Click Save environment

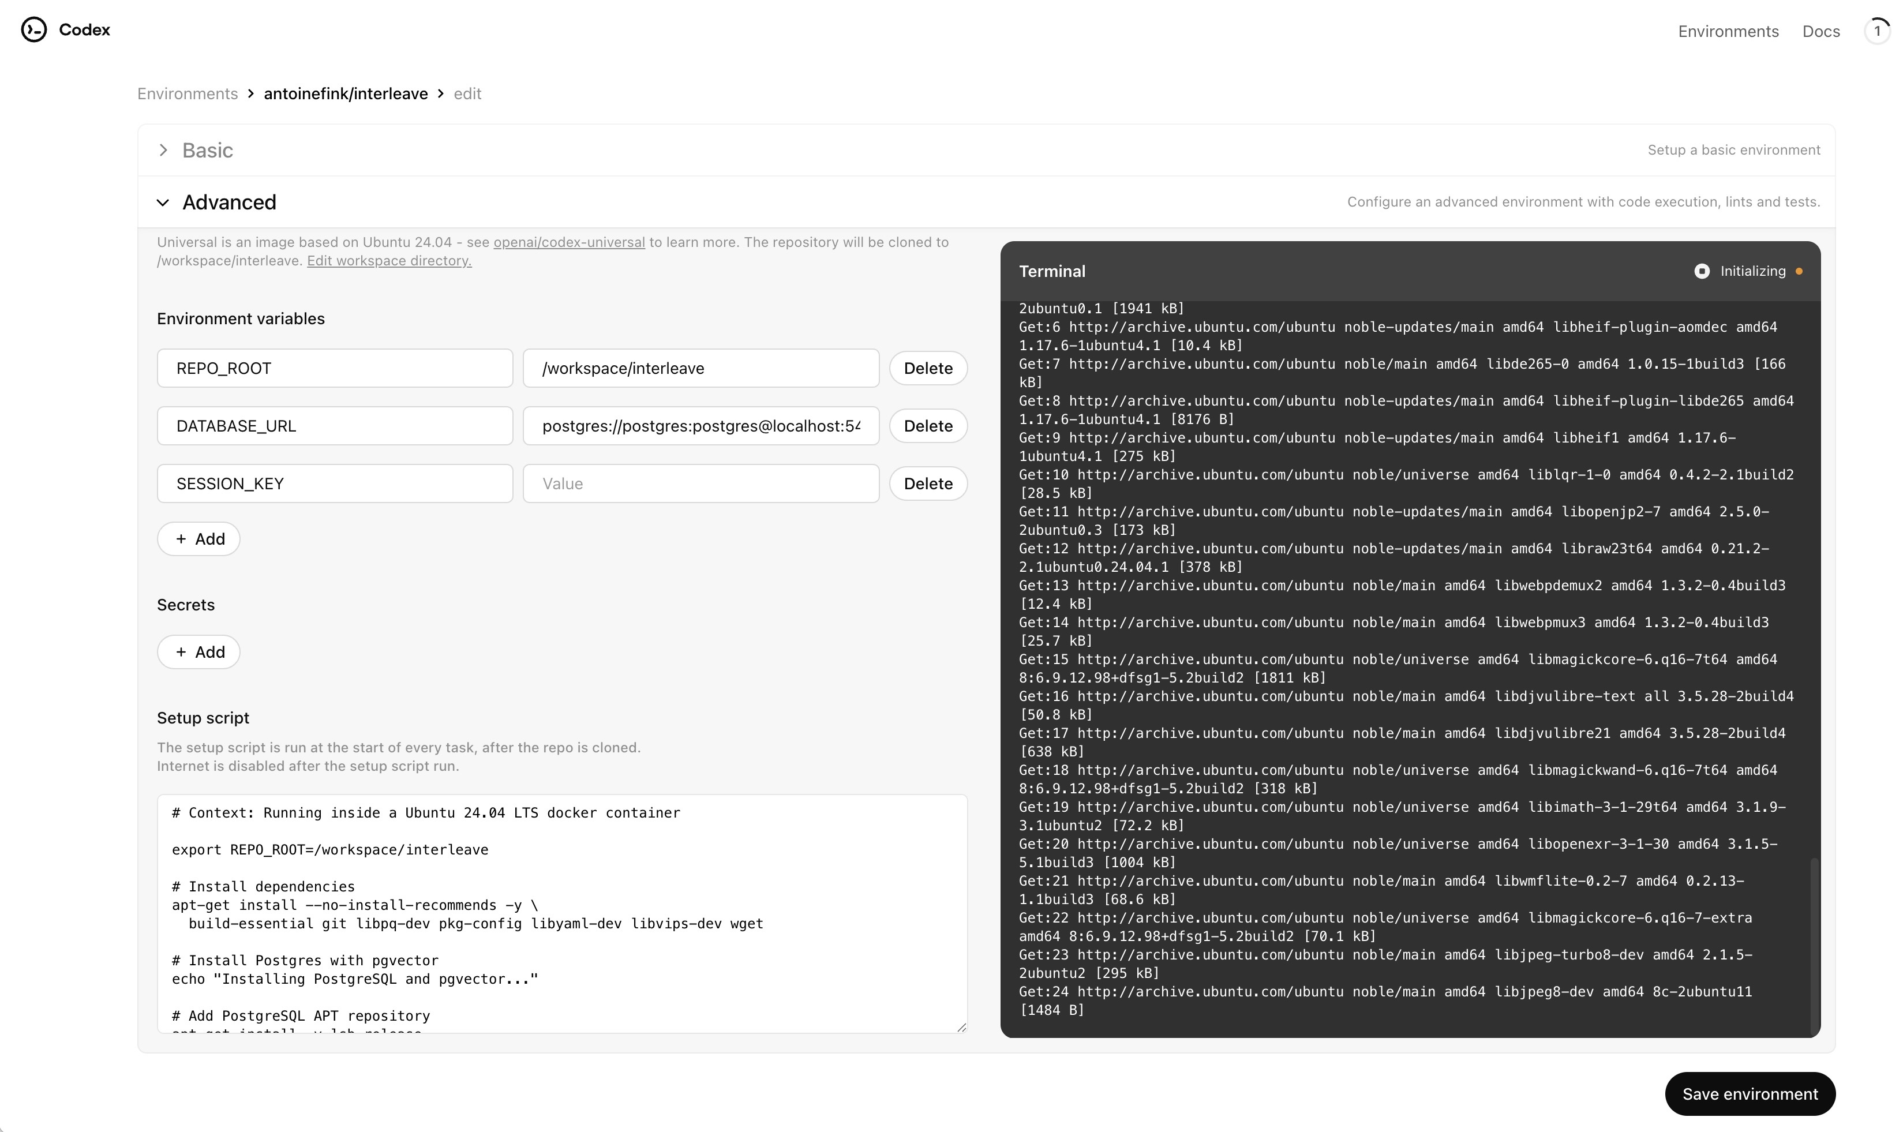pos(1751,1093)
